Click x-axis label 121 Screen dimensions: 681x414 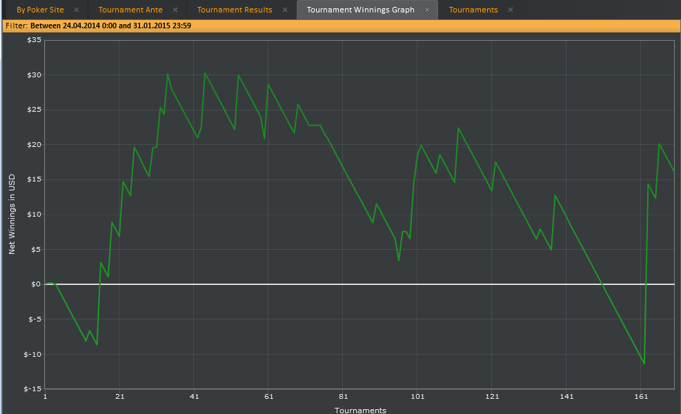click(x=492, y=396)
